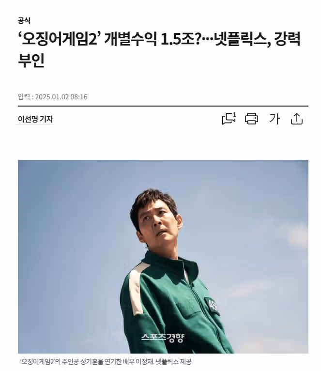Open the comments speech bubble icon

coord(229,119)
